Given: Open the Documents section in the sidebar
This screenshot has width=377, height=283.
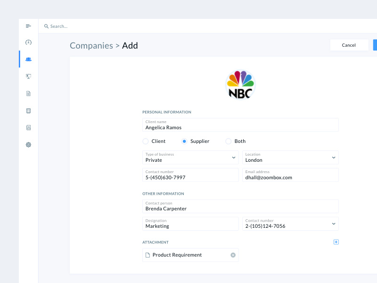Looking at the screenshot, I should coord(28,93).
